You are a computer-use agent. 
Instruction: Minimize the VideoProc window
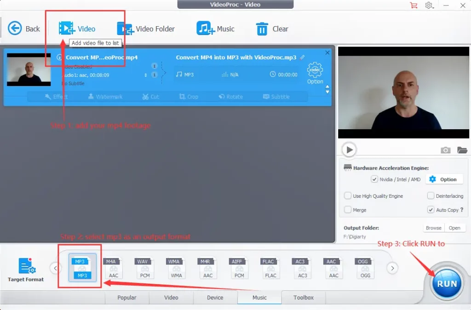446,5
